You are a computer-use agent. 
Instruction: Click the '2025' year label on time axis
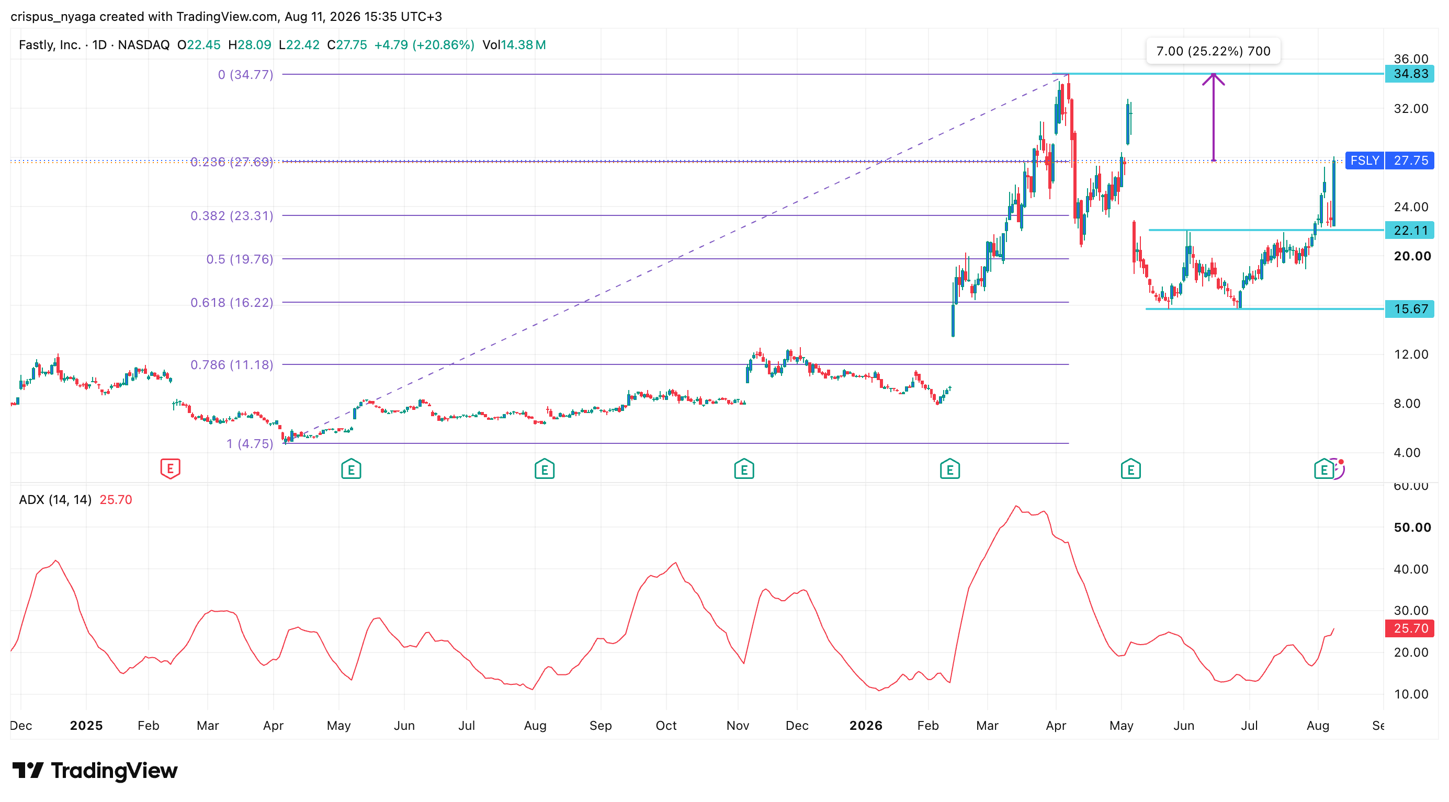[86, 726]
